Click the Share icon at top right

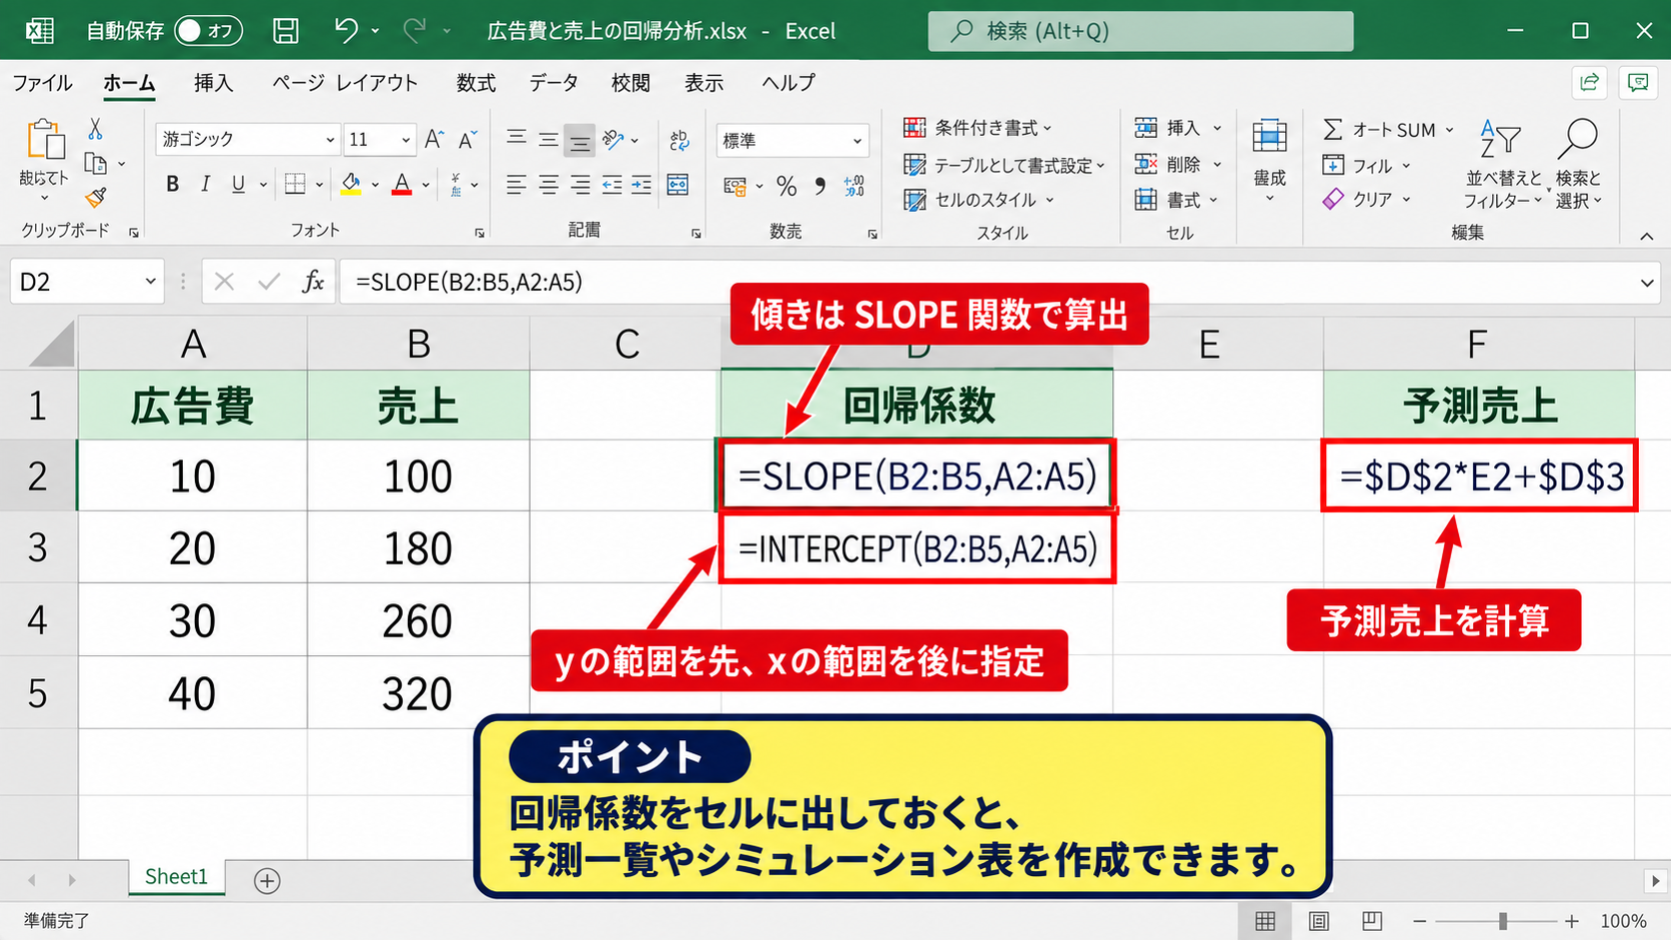1589,82
